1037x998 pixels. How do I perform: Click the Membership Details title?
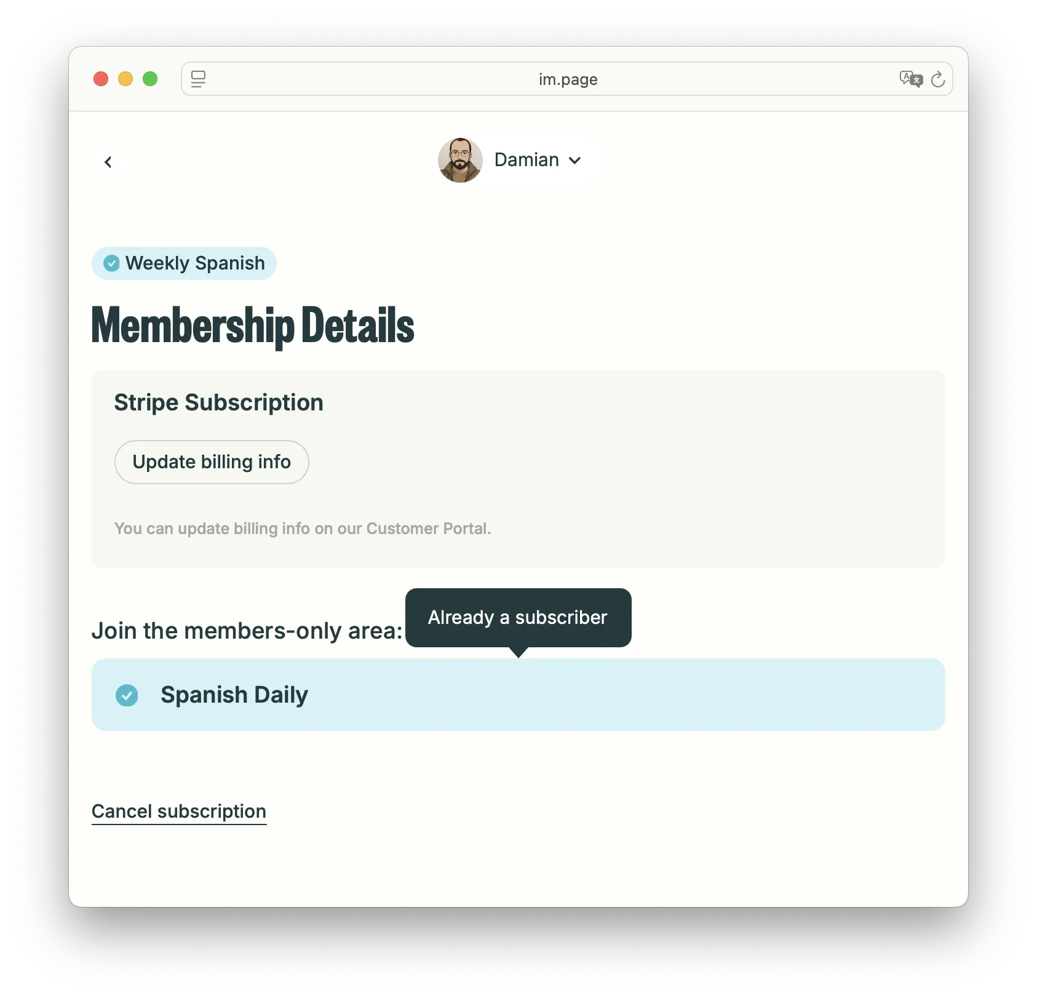coord(253,325)
